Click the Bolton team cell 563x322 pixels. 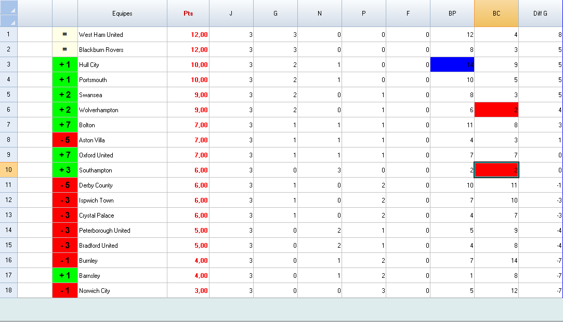(122, 125)
